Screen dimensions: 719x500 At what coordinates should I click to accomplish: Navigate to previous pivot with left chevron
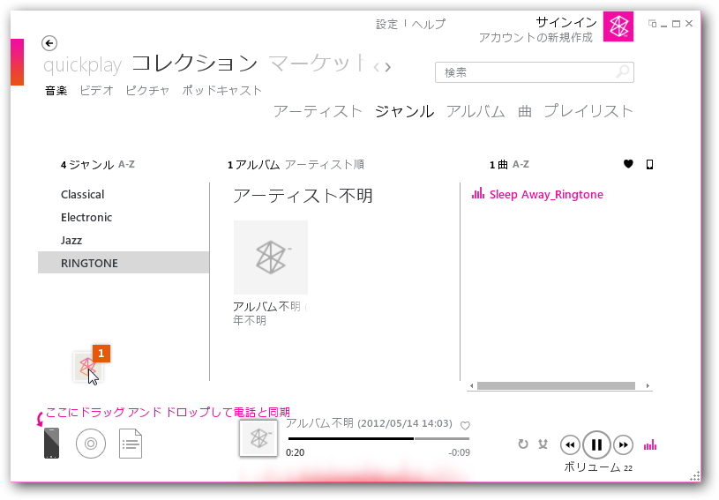point(376,68)
